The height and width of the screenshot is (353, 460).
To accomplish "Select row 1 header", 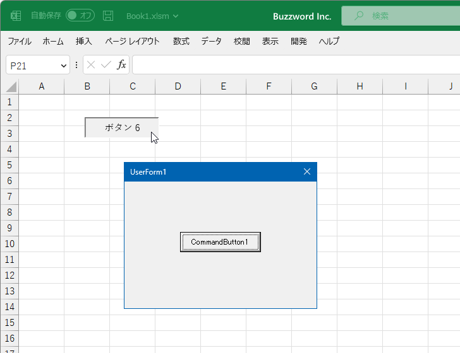I will pyautogui.click(x=9, y=102).
